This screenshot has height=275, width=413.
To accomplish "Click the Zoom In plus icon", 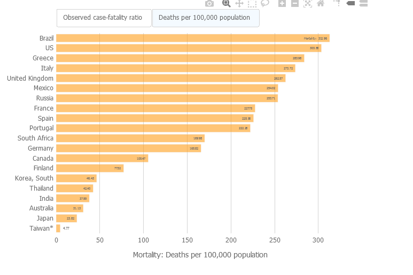I will click(282, 3).
